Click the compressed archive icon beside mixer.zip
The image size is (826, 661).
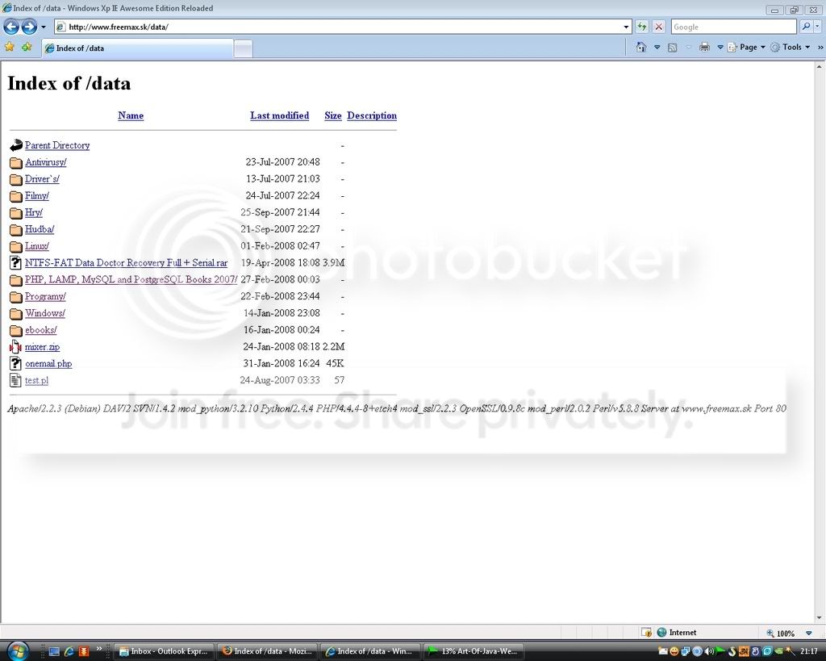[x=16, y=347]
